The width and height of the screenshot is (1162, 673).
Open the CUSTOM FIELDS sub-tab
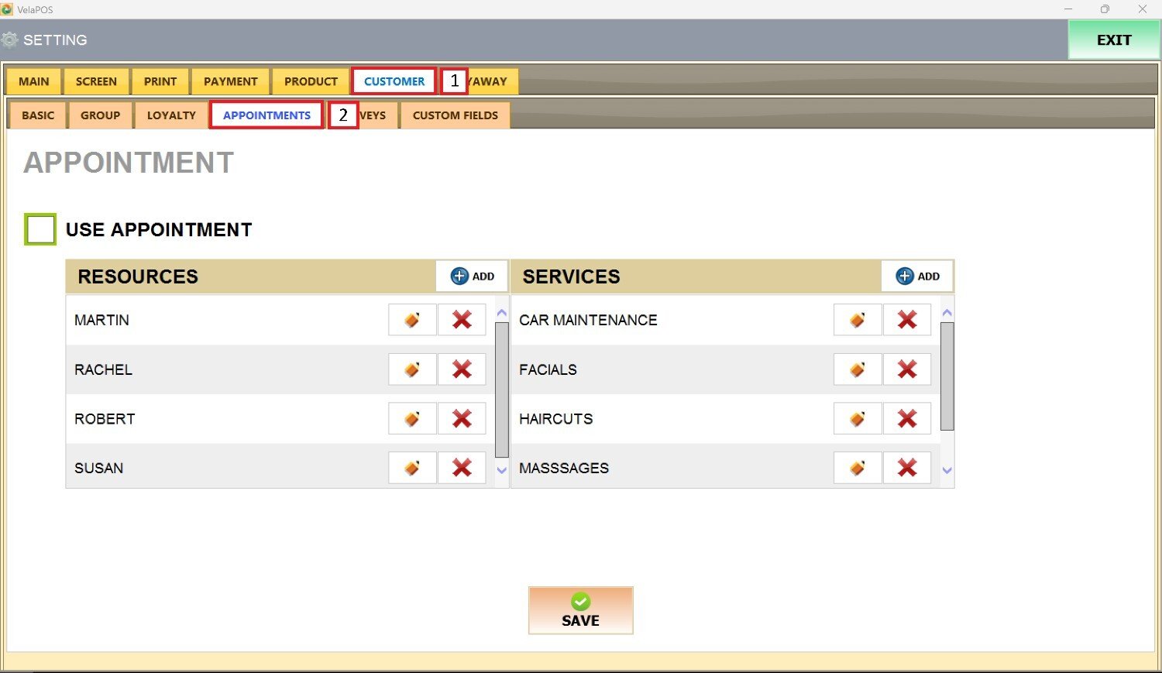(455, 115)
